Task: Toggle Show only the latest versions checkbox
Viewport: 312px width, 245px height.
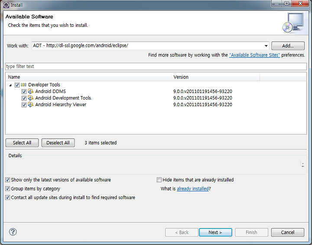Action: pyautogui.click(x=7, y=180)
